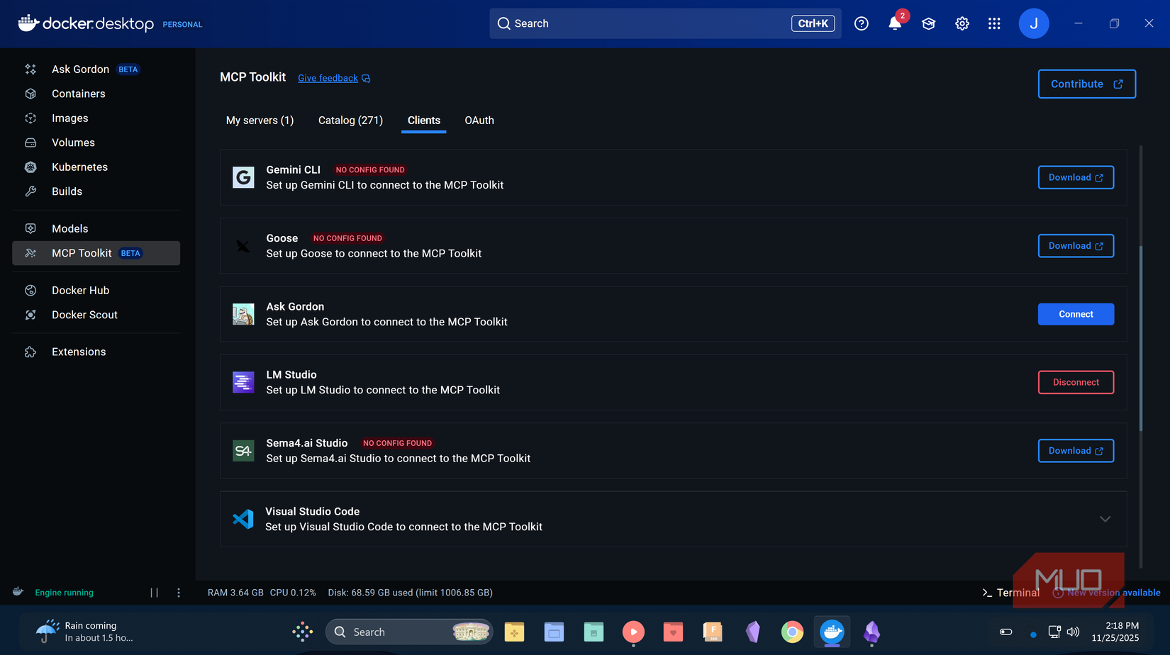1170x655 pixels.
Task: Download Sema4.ai Studio client
Action: (x=1076, y=451)
